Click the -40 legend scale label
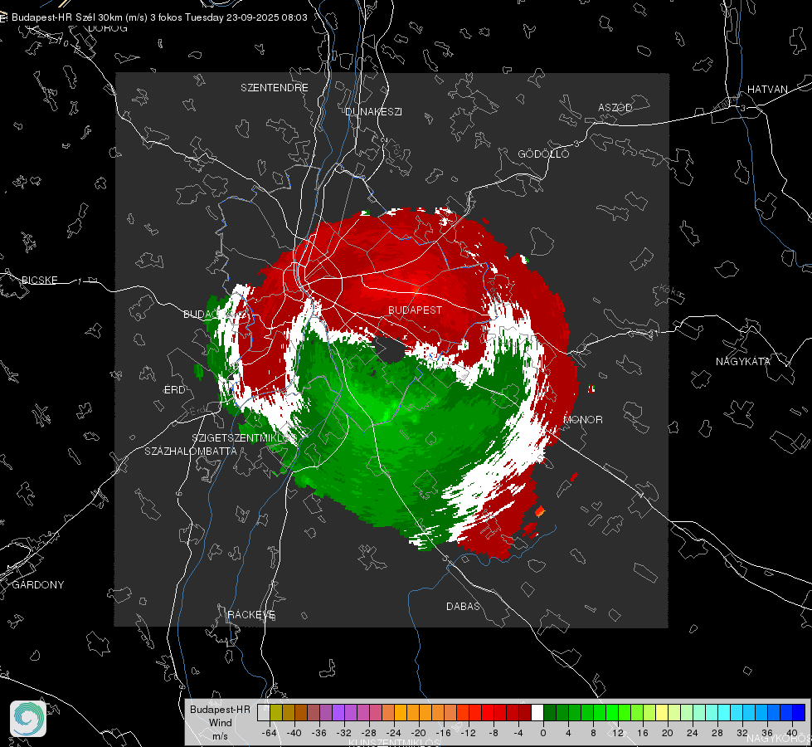This screenshot has height=747, width=812. pyautogui.click(x=294, y=733)
